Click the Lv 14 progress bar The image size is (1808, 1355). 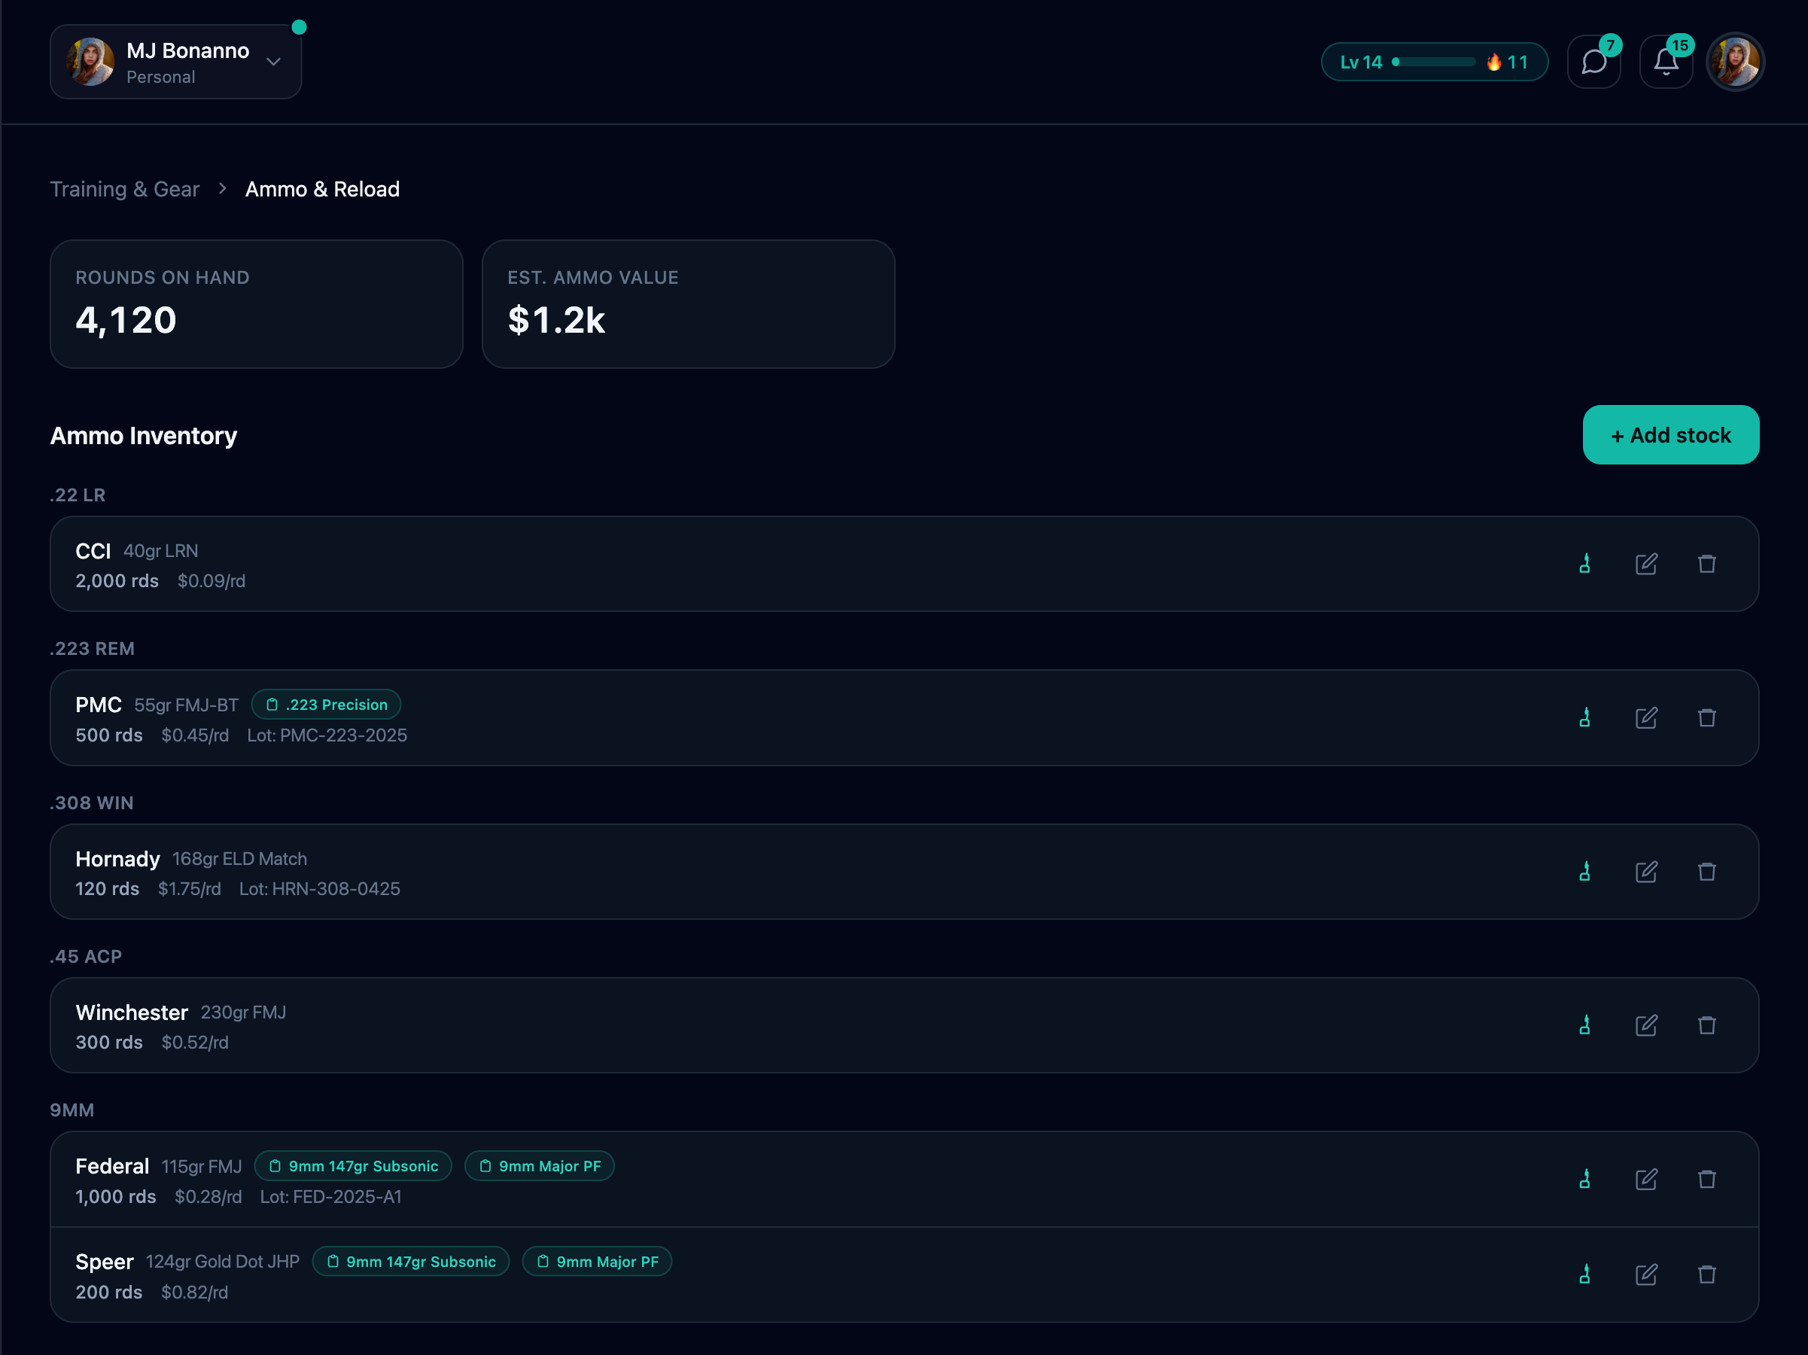coord(1435,62)
